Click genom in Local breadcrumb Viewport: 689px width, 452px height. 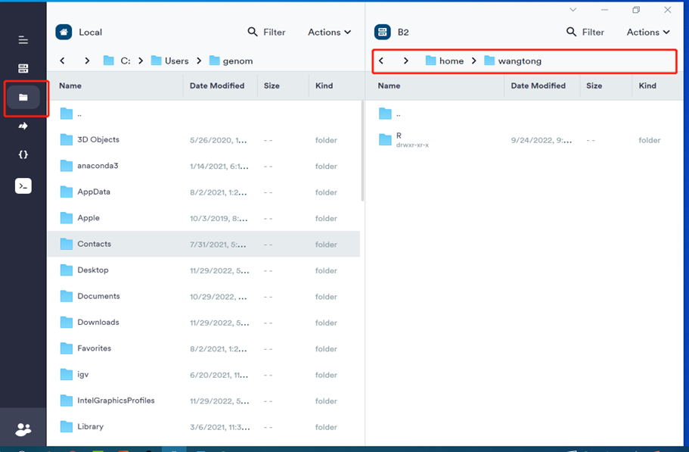[x=231, y=61]
